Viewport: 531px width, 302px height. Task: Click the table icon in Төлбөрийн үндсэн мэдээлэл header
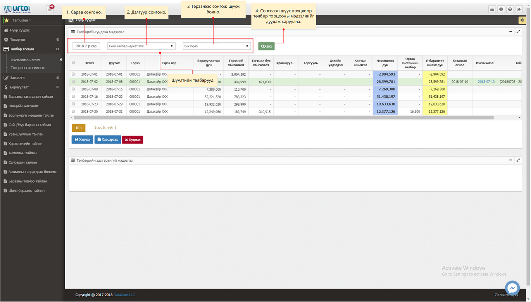(73, 32)
